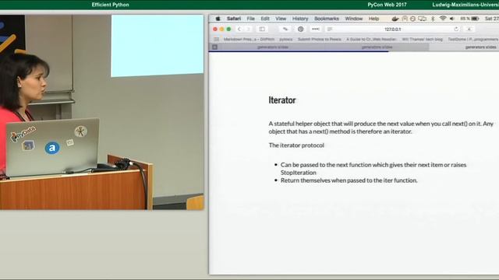Open the History menu
This screenshot has height=280, width=499.
point(300,19)
